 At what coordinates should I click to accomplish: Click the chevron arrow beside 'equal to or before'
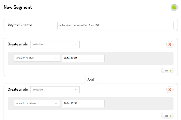(56, 103)
